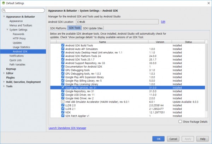Image resolution: width=212 pixels, height=144 pixels.
Task: Toggle Google Play Billing Library checkbox
Action: (63, 80)
